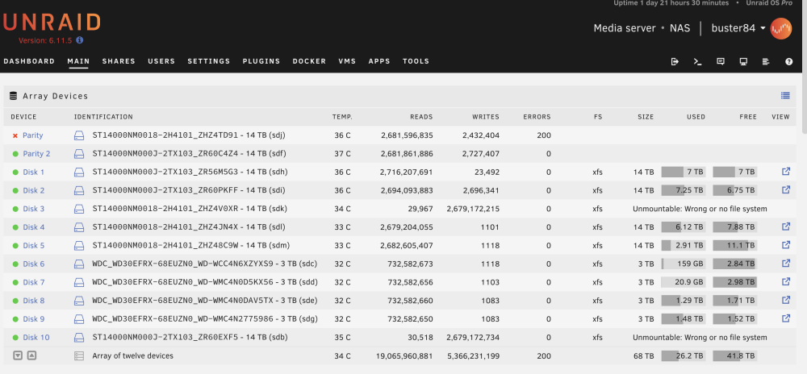Click the drive icon for Parity
Screen dimensions: 807x374
[x=79, y=135]
